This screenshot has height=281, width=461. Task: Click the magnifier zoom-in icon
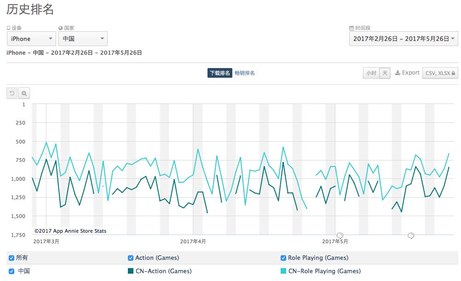24,93
